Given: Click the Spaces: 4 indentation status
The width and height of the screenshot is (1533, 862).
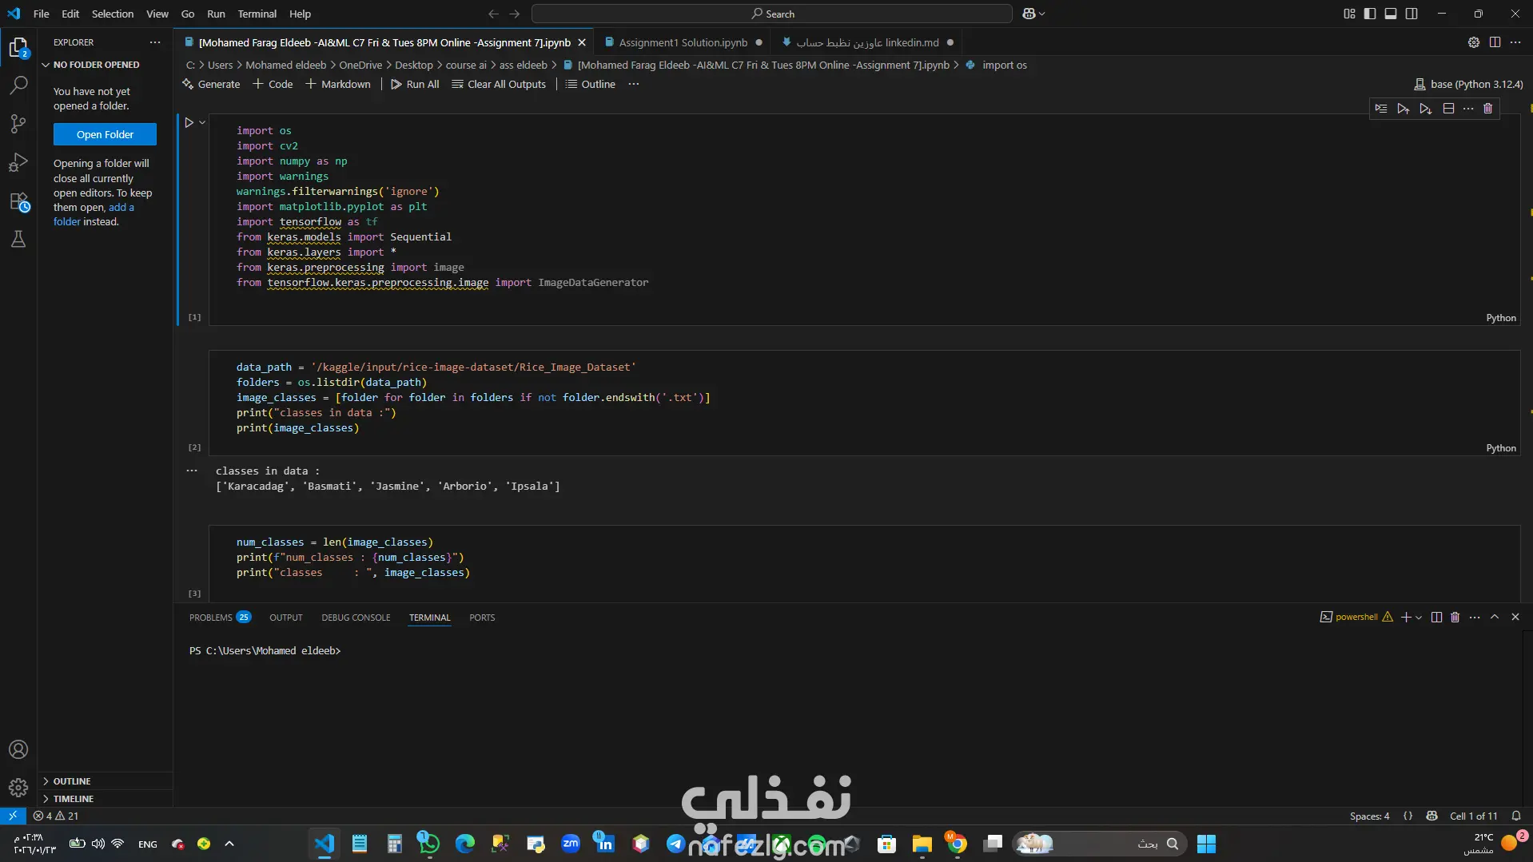Looking at the screenshot, I should pos(1369,816).
